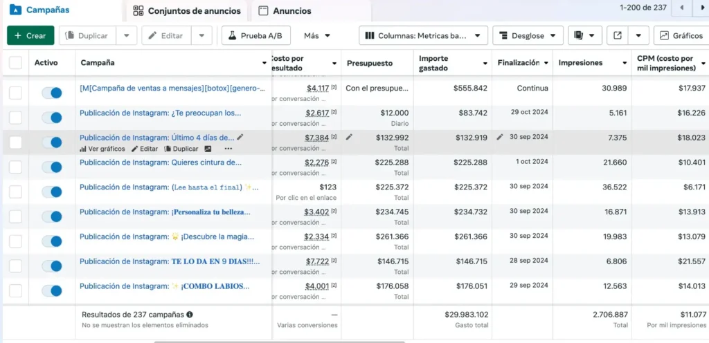The image size is (709, 343).
Task: Select the checkbox for 'Quieres cintura de' campaign
Action: click(x=15, y=167)
